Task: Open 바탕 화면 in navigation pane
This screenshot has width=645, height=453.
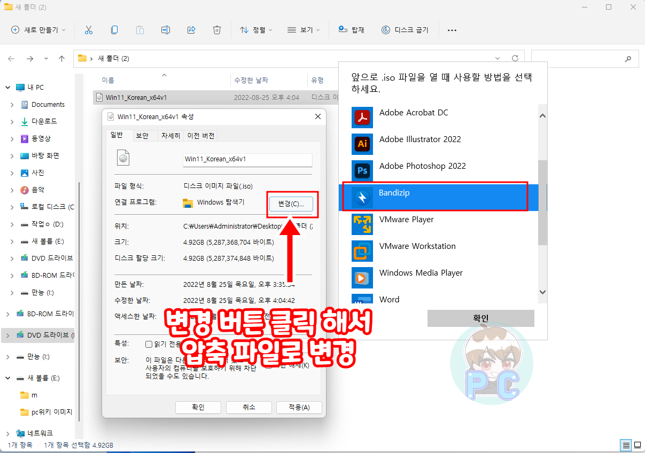Action: click(x=45, y=156)
